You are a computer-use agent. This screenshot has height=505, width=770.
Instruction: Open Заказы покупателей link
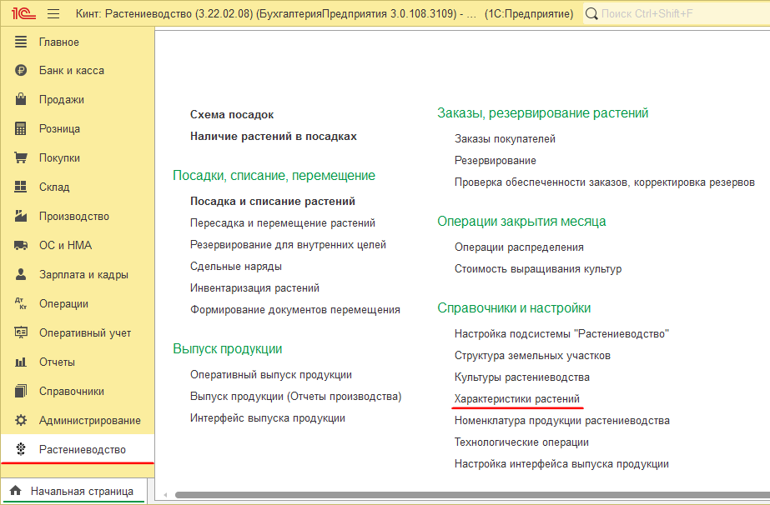pos(505,138)
